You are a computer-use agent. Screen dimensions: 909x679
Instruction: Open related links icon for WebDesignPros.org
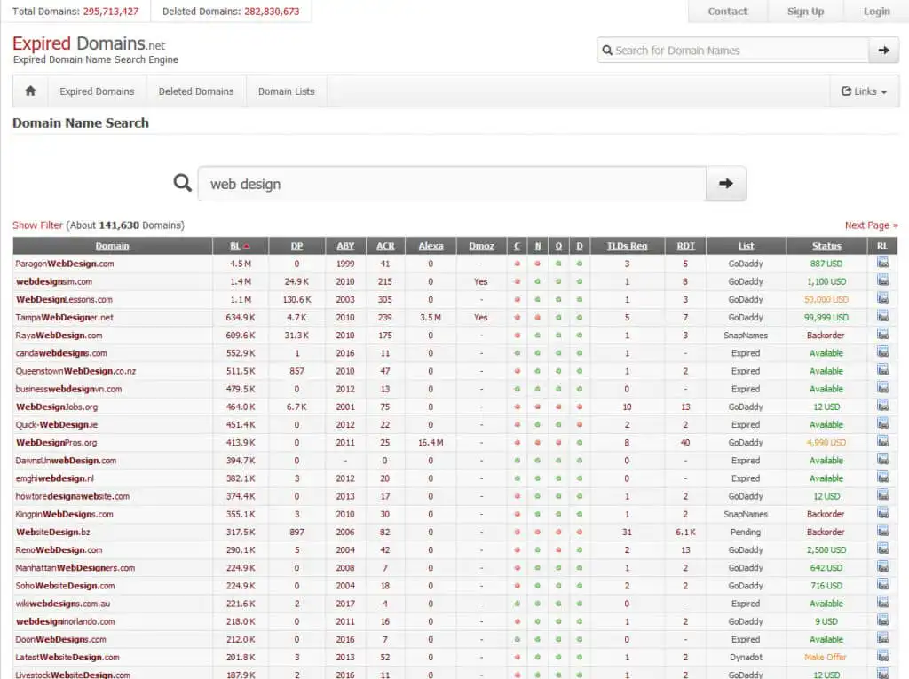[882, 442]
